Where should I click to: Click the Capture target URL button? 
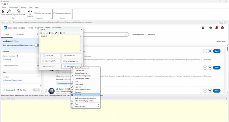pyautogui.click(x=50, y=61)
